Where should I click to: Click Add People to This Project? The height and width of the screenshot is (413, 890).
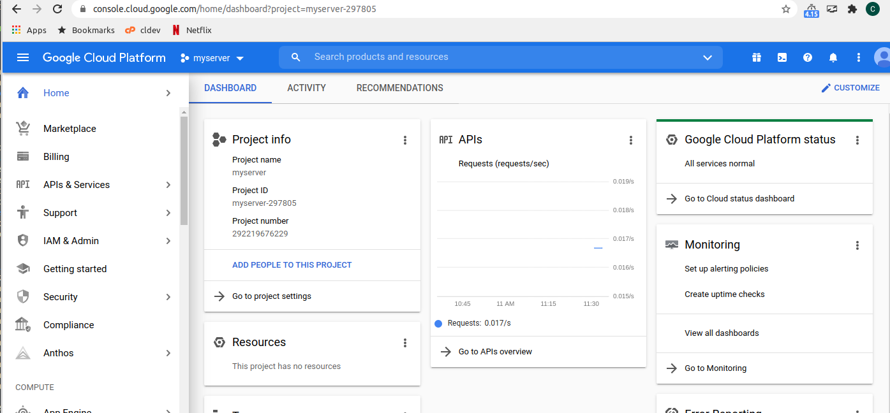point(292,265)
